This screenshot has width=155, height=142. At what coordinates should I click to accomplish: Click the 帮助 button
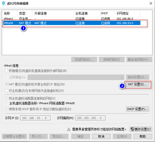143,136
